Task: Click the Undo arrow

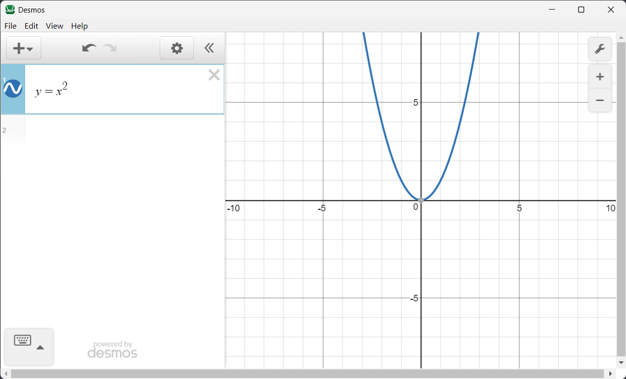Action: click(x=89, y=48)
